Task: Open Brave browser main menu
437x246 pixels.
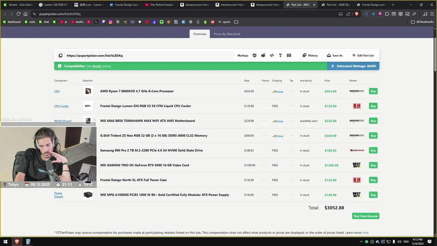Action: 432,14
